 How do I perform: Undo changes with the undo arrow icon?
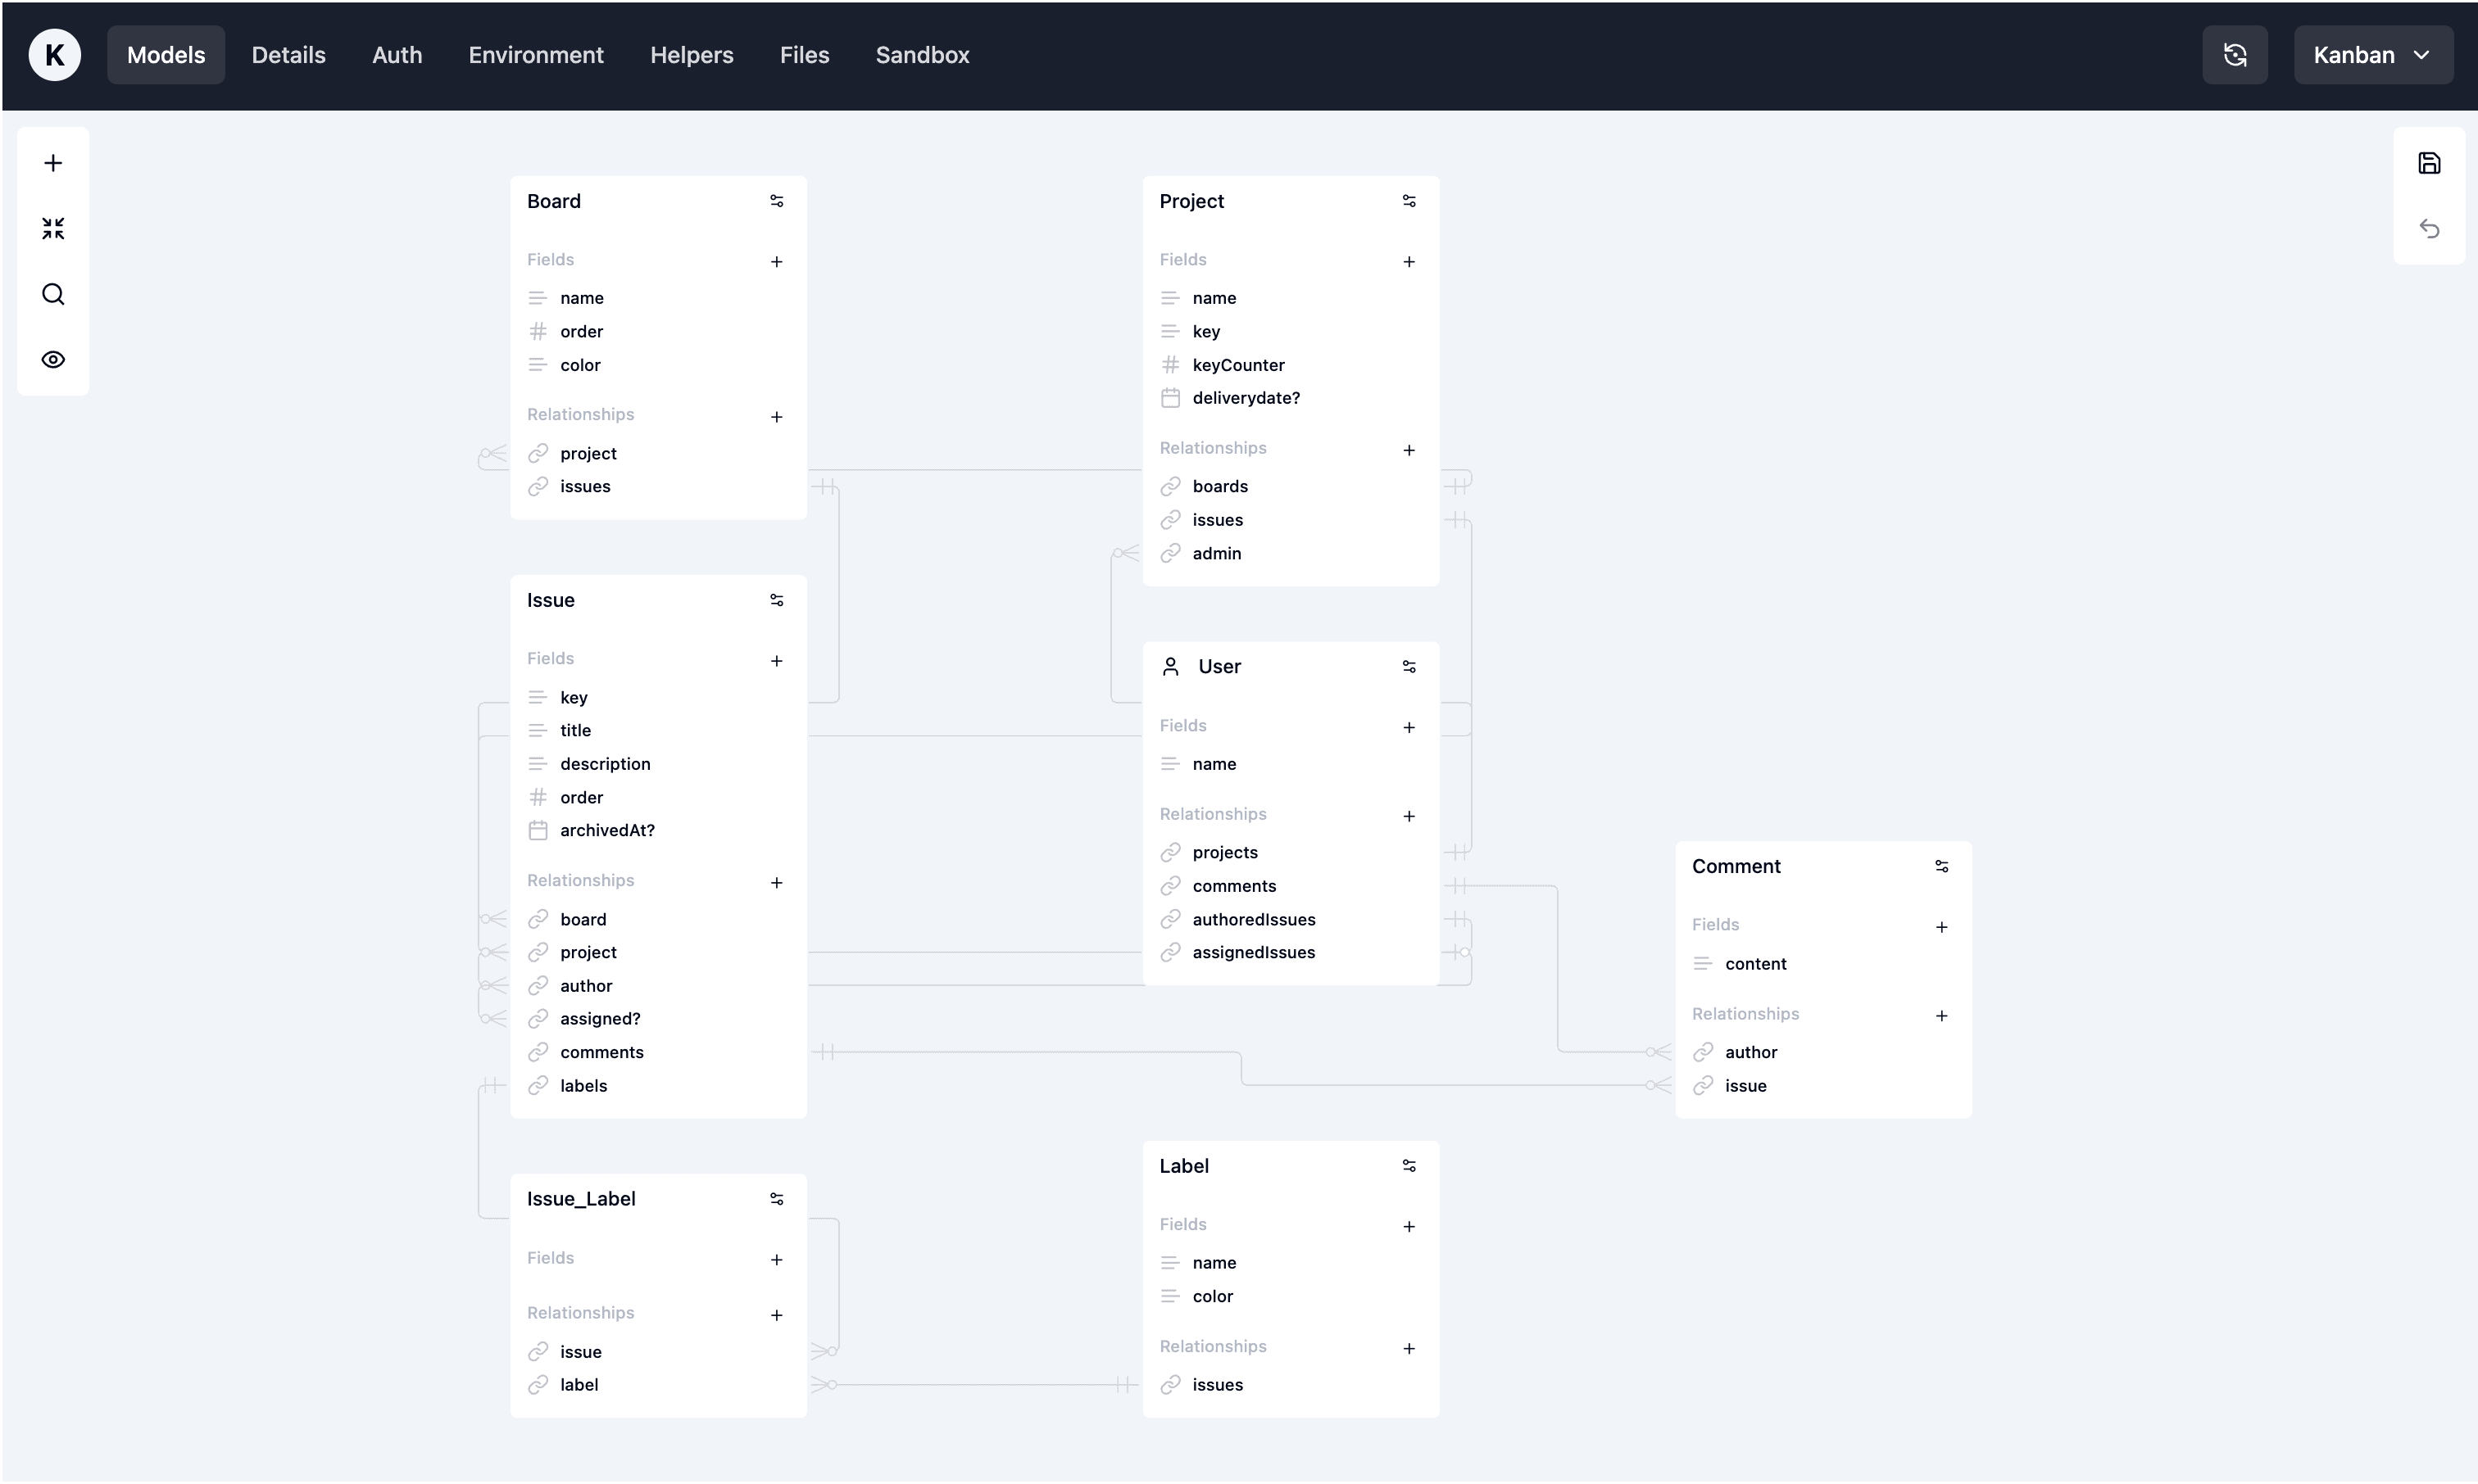[2428, 229]
